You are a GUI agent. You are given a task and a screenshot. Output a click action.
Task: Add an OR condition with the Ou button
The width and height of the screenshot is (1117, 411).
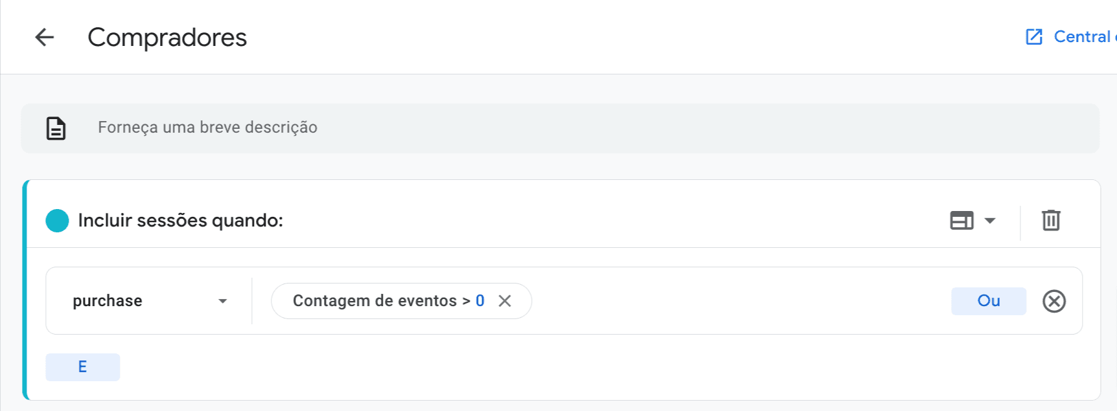tap(988, 300)
